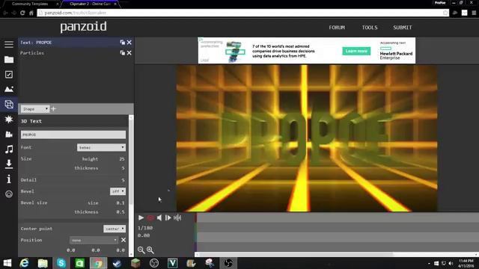Open the hamburger menu in sidebar
Image resolution: width=479 pixels, height=269 pixels.
[9, 44]
